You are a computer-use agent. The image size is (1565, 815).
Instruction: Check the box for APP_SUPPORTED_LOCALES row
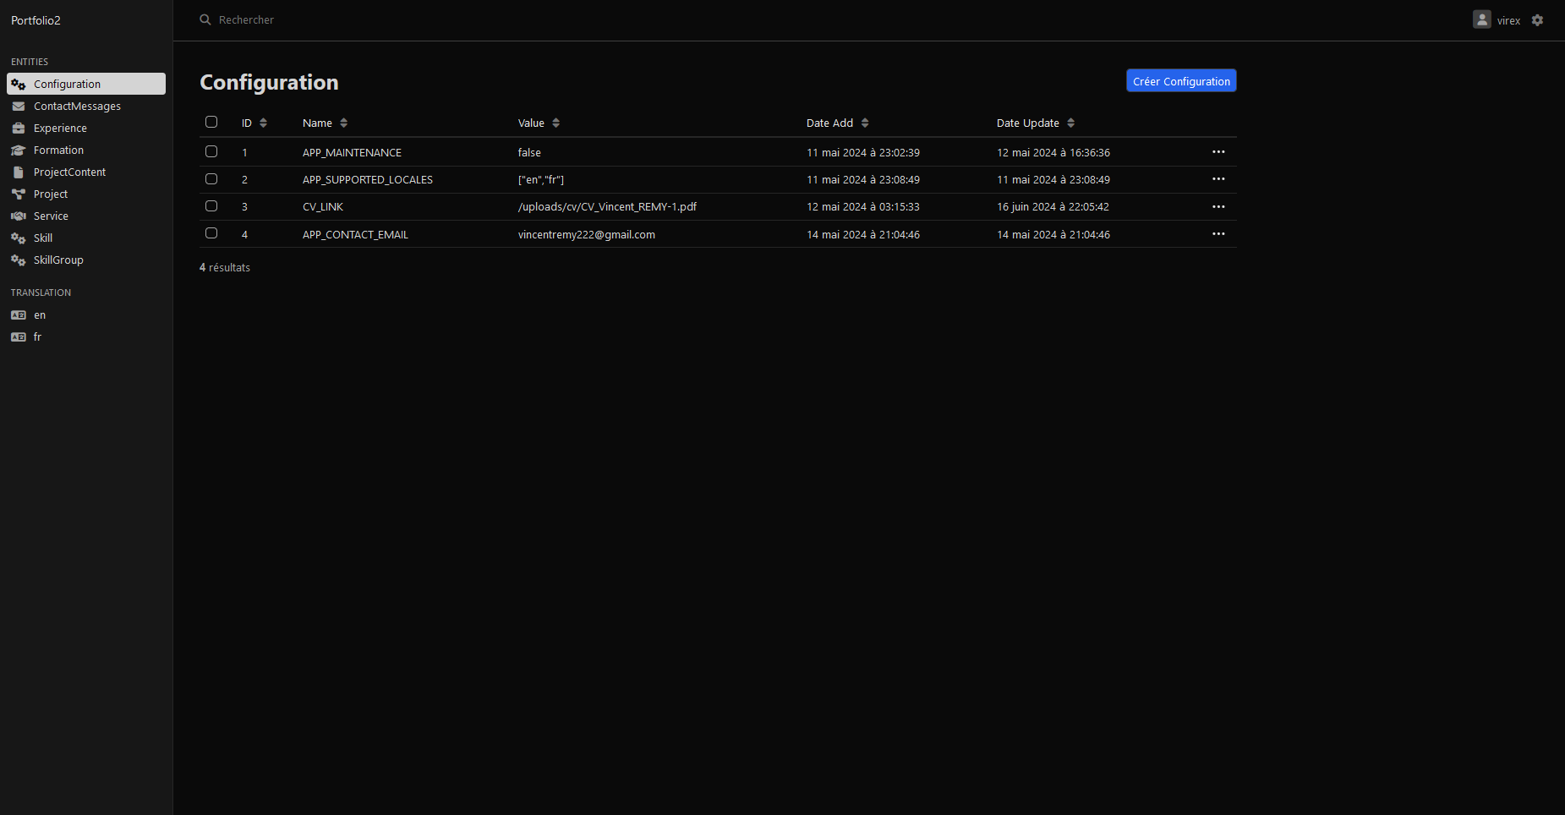211,178
